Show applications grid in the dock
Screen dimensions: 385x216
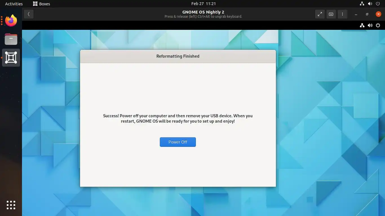(x=11, y=205)
